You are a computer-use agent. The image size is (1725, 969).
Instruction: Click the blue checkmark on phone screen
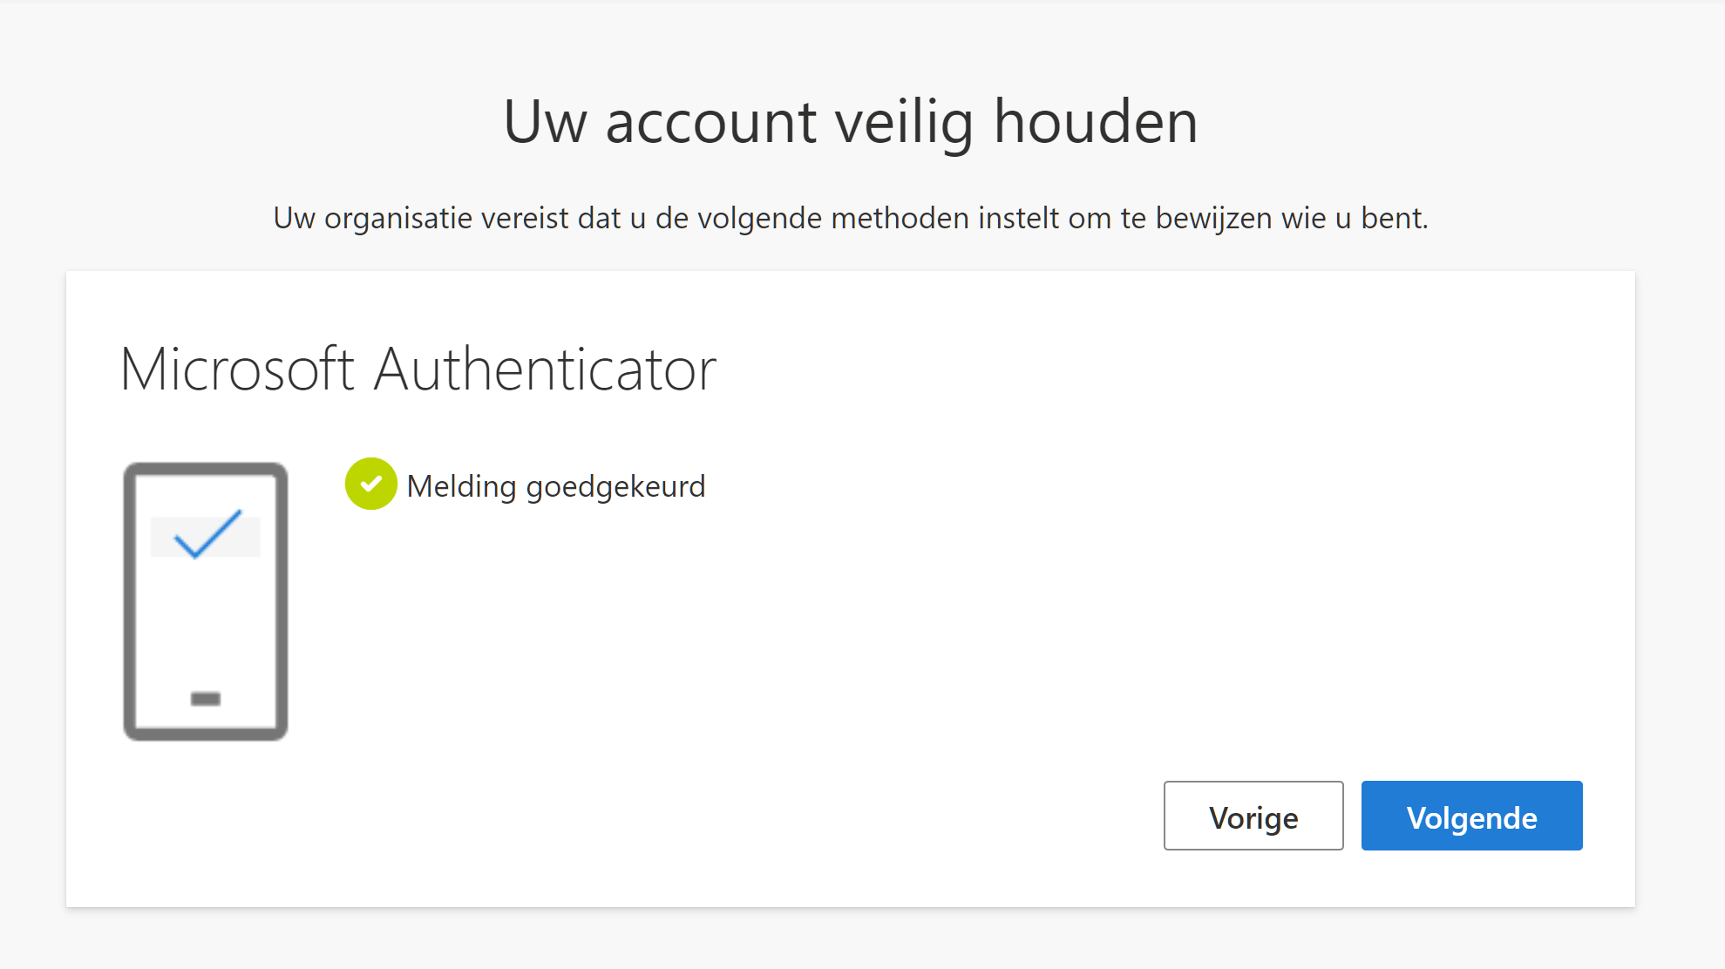coord(207,533)
